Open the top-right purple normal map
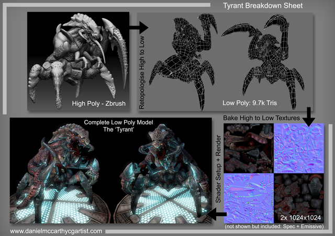335x236 pixels. click(299, 148)
